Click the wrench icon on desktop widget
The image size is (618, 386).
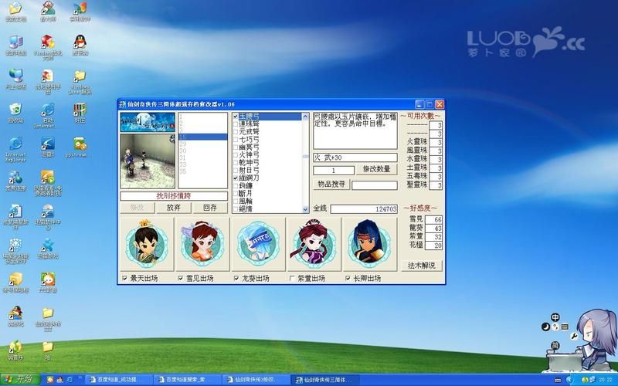(574, 336)
